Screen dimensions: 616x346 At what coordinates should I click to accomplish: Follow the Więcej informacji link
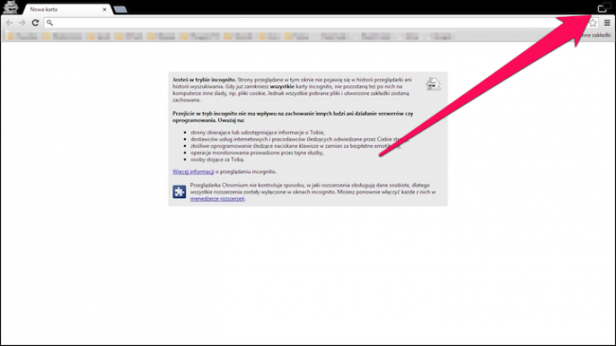[193, 172]
